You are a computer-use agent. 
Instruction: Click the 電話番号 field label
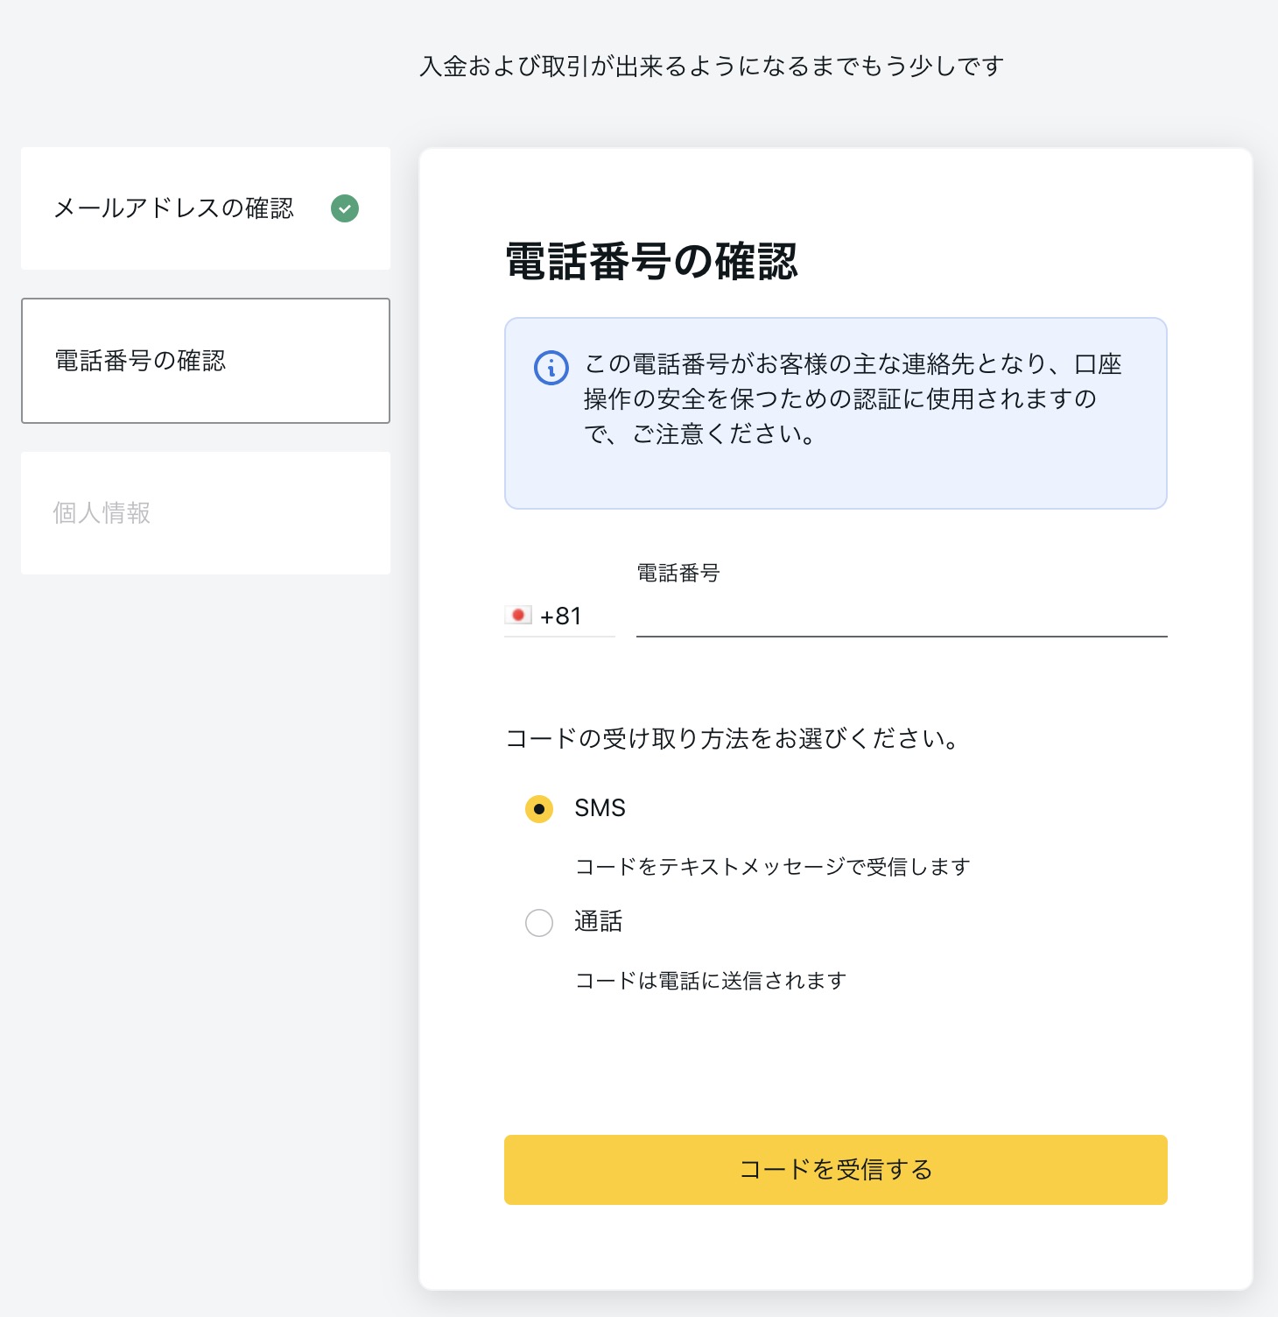pyautogui.click(x=678, y=573)
